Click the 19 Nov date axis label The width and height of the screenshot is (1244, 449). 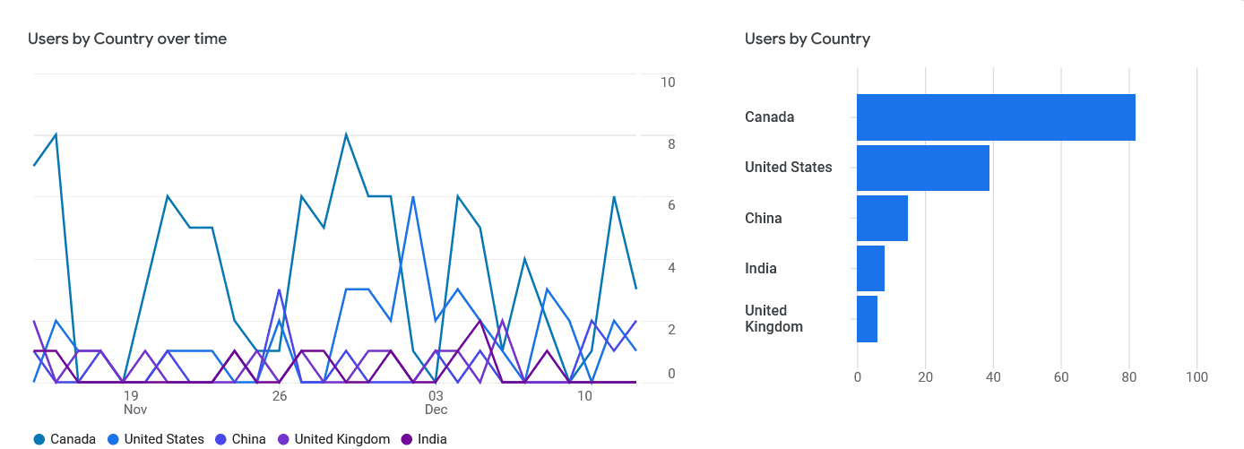[x=134, y=402]
